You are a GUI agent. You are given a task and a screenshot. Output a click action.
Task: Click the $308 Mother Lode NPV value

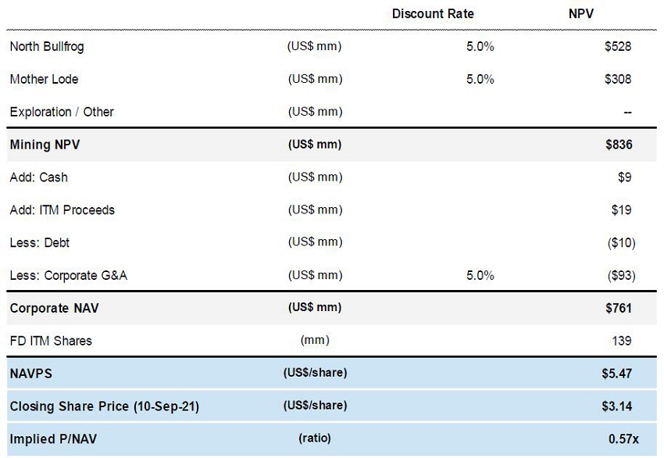tap(617, 79)
